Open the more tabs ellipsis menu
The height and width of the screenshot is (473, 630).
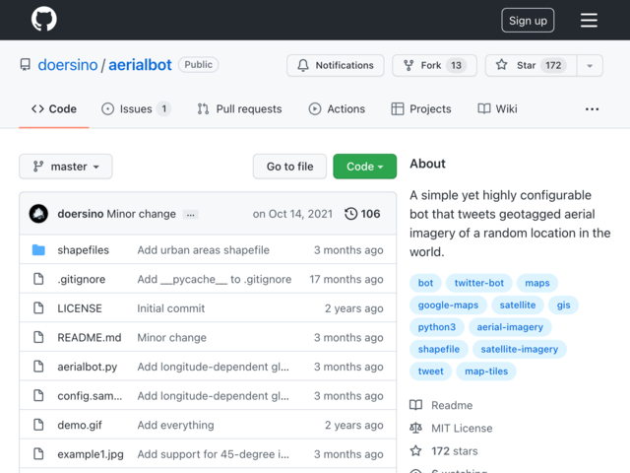592,109
